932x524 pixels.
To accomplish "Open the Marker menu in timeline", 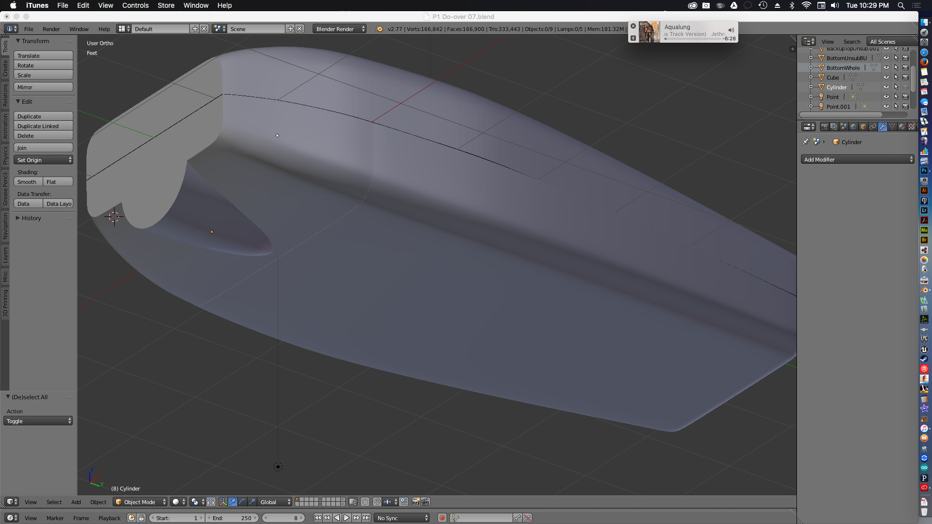I will (55, 518).
